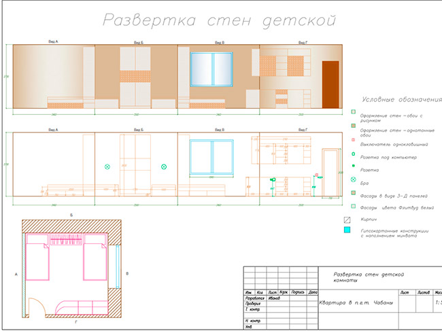The height and width of the screenshot is (331, 442).
Task: Click the 'Иванов' cell in title block
Action: click(x=275, y=298)
